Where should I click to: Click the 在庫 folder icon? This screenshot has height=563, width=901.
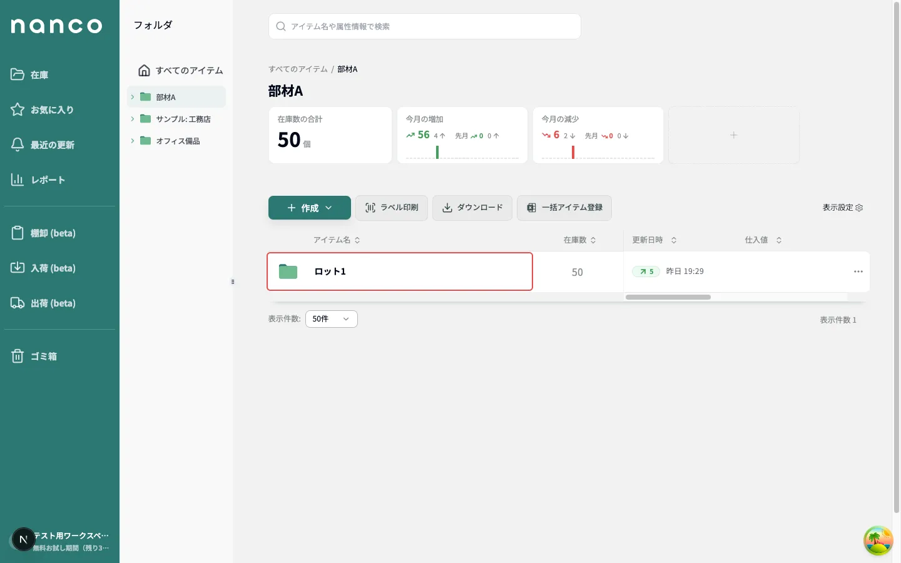point(18,74)
